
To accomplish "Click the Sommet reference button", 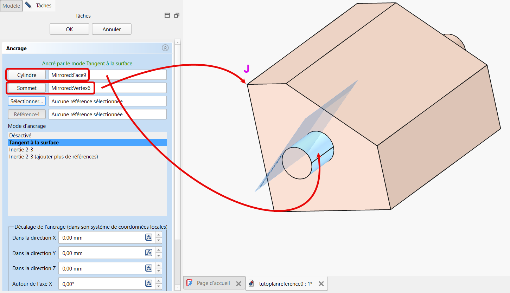I will [x=27, y=88].
